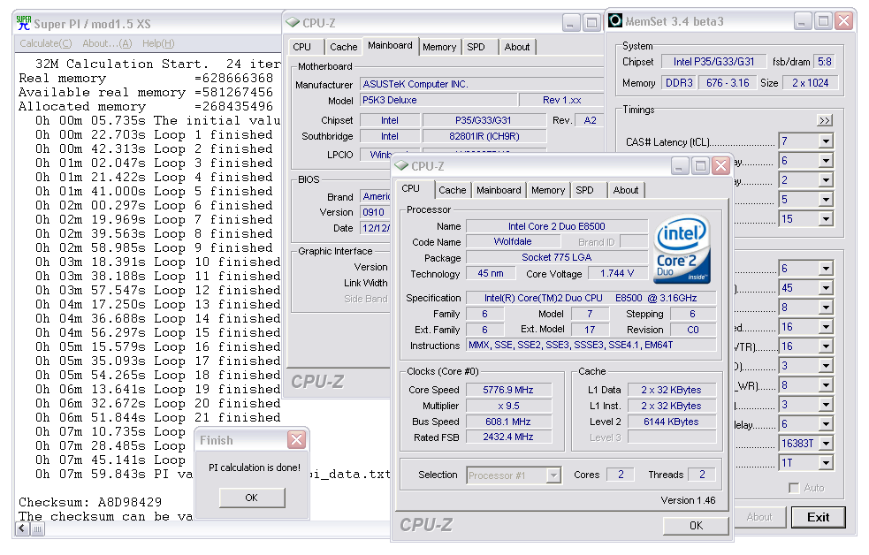
Task: Toggle the Auto checkbox in MemSet
Action: click(794, 488)
